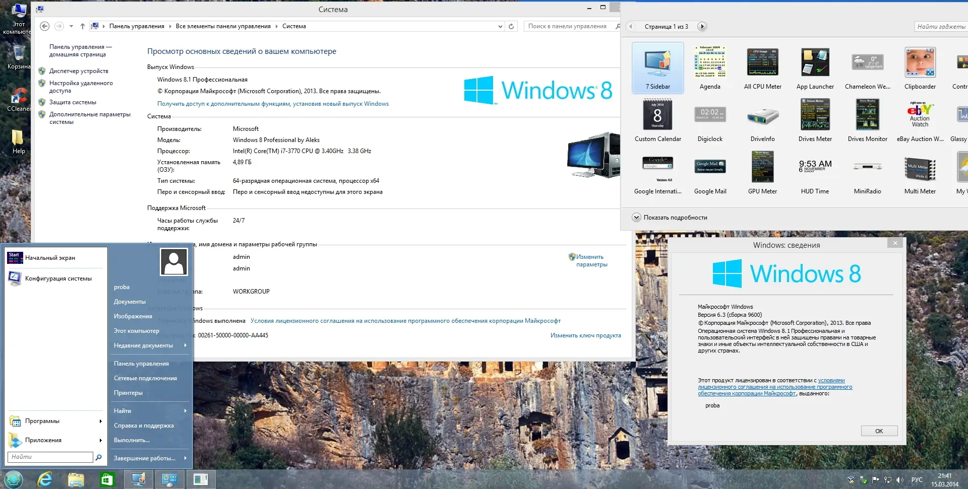Click Все элементы панели управления breadcrumb
The image size is (968, 489).
(223, 26)
